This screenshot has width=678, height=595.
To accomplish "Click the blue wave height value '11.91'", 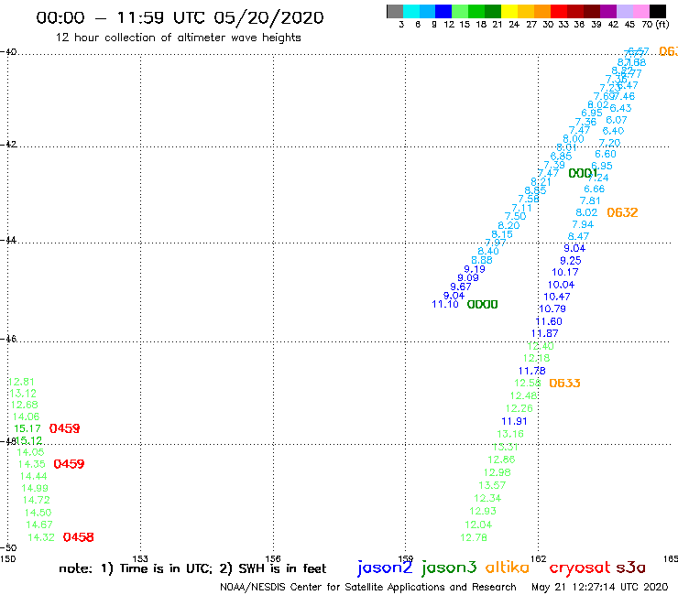I will click(515, 422).
